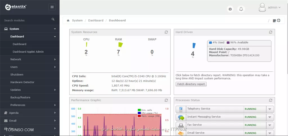
Task: Click the Fax Service printer icon
Action: point(181,125)
